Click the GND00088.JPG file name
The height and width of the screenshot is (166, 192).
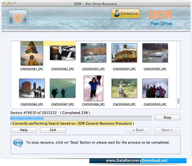(x=94, y=105)
